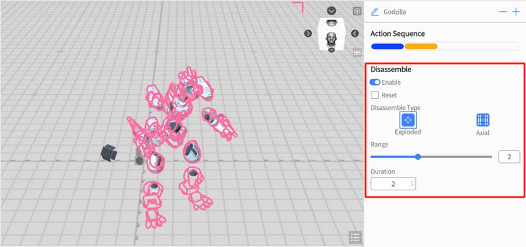Screen dimensions: 526x247
Task: Click the Range slider handle
Action: (x=418, y=157)
